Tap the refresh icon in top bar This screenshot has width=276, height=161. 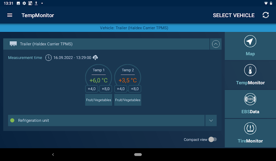pyautogui.click(x=266, y=15)
